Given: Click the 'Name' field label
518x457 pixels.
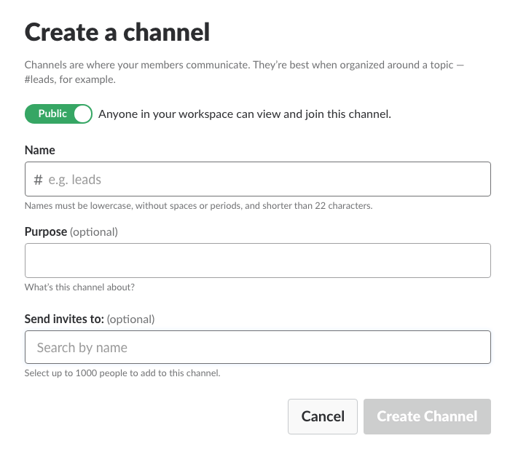Looking at the screenshot, I should pos(40,150).
